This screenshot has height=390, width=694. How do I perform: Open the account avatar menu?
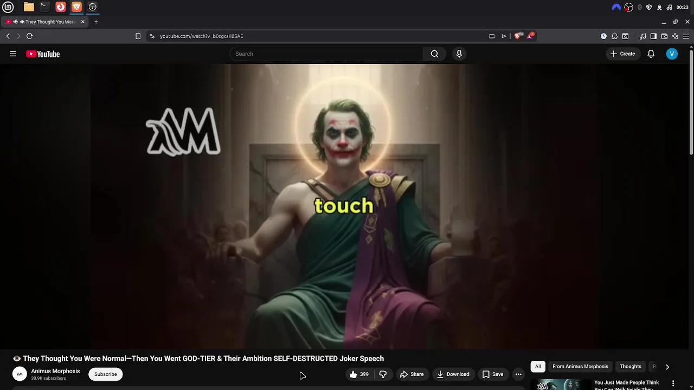click(x=672, y=54)
